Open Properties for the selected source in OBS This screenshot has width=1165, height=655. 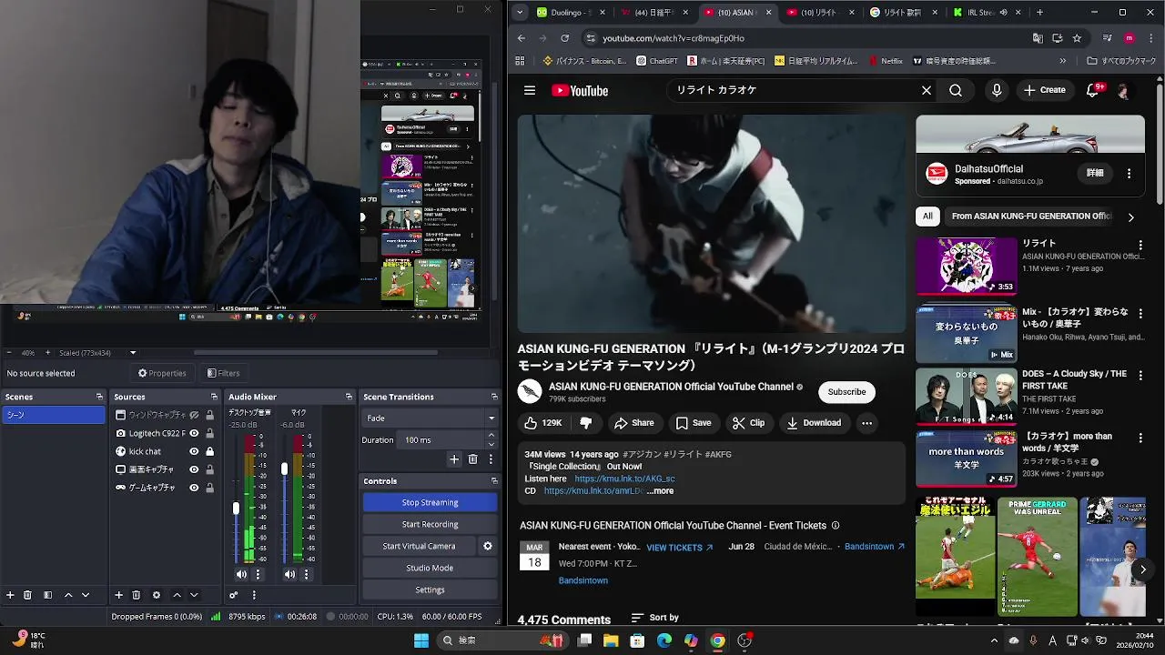pos(162,373)
